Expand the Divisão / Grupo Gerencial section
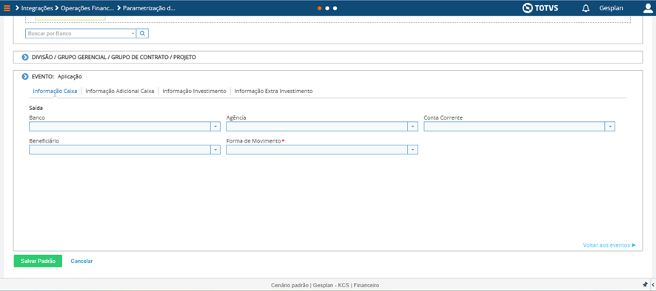Screen dimensions: 656x291 click(x=25, y=57)
